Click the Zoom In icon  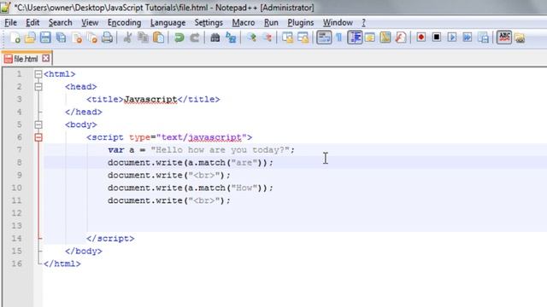click(251, 38)
